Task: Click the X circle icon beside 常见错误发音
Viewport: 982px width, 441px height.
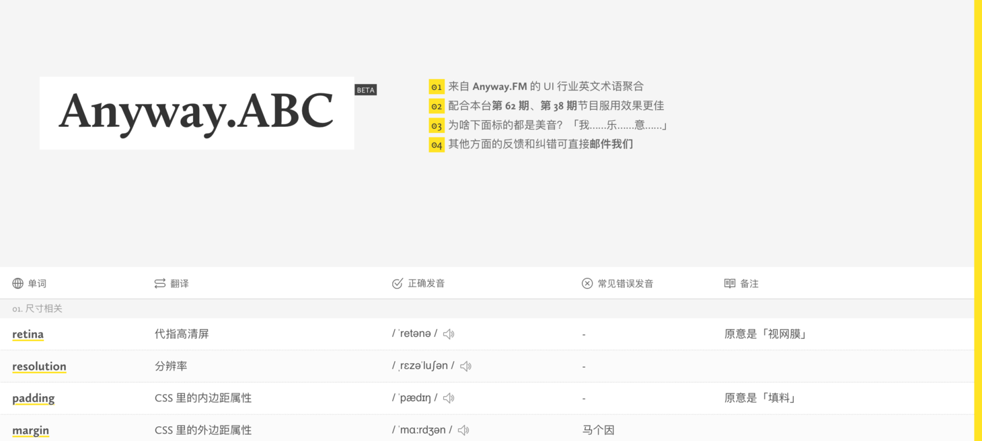Action: [587, 284]
